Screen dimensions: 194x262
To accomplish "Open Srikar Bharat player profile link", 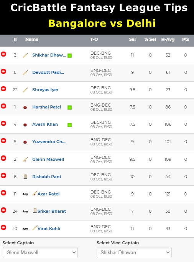I will pos(52,211).
